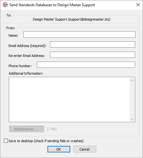Select the Email Address (required) field

(92, 44)
